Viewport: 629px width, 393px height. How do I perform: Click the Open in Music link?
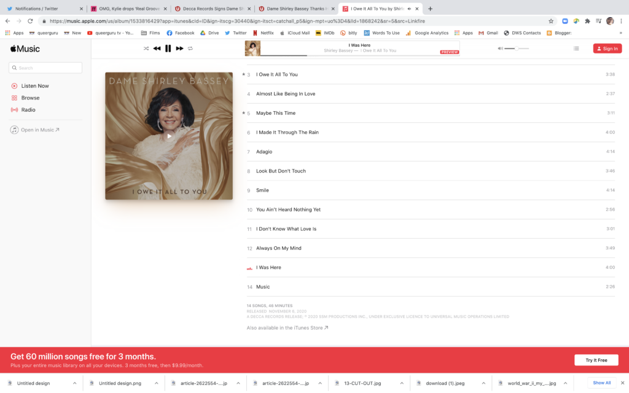35,130
